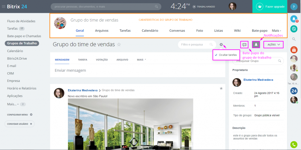Open the Conversas group tab
Image resolution: width=301 pixels, height=150 pixels.
(177, 30)
